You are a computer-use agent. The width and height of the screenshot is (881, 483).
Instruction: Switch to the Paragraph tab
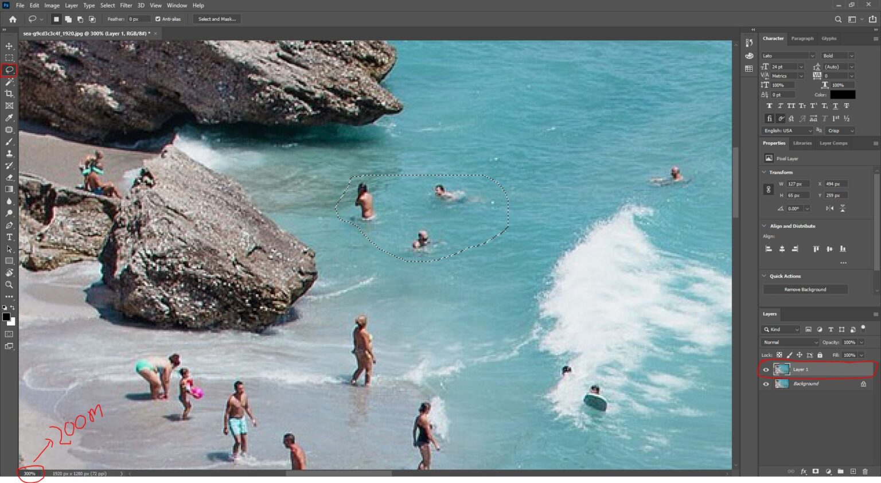[802, 38]
